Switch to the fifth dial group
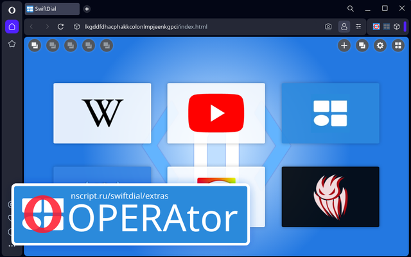This screenshot has height=257, width=411. (x=107, y=46)
